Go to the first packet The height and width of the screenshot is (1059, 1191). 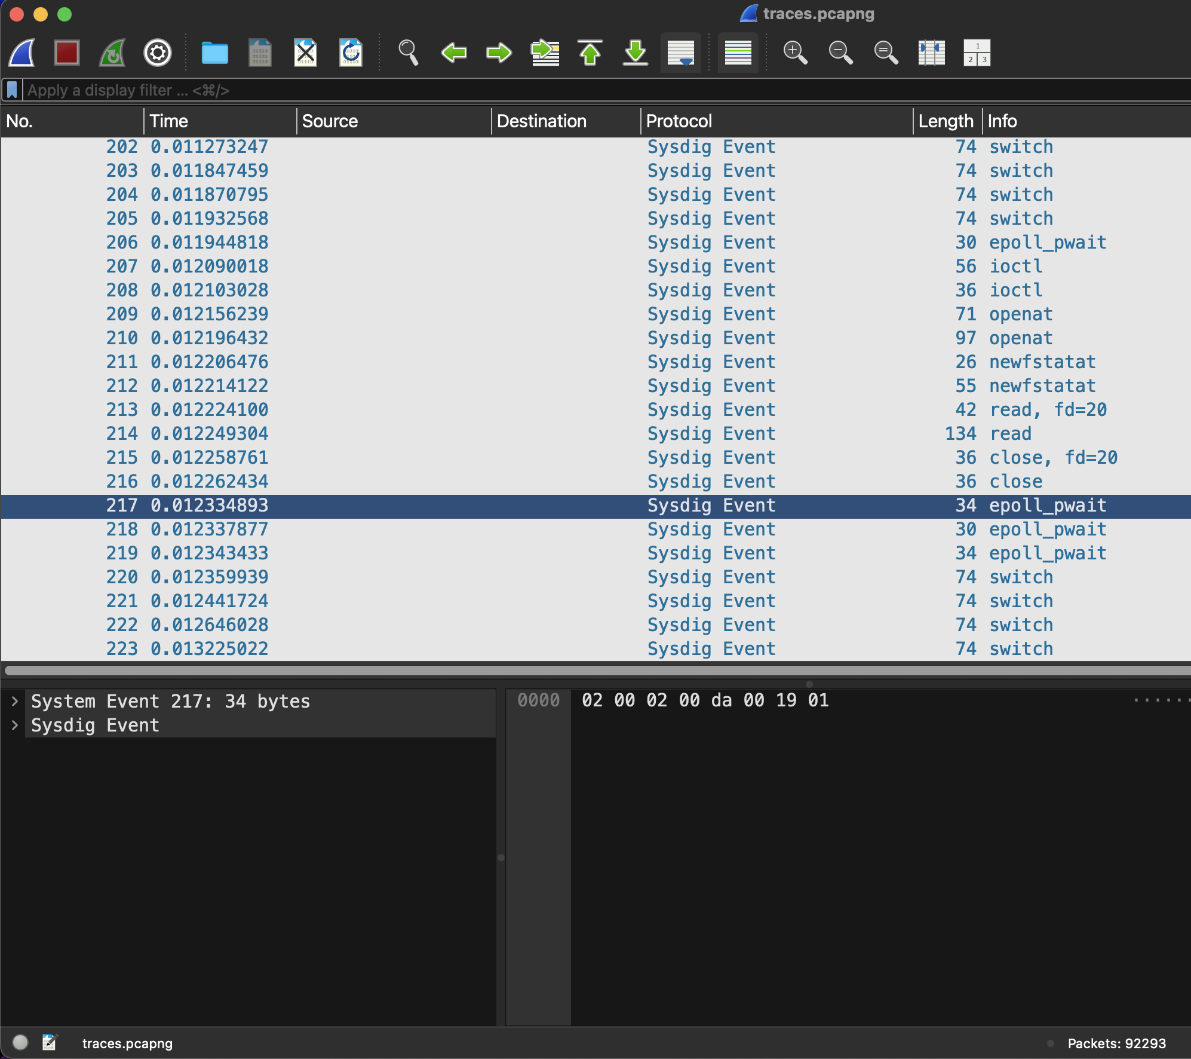pos(590,53)
